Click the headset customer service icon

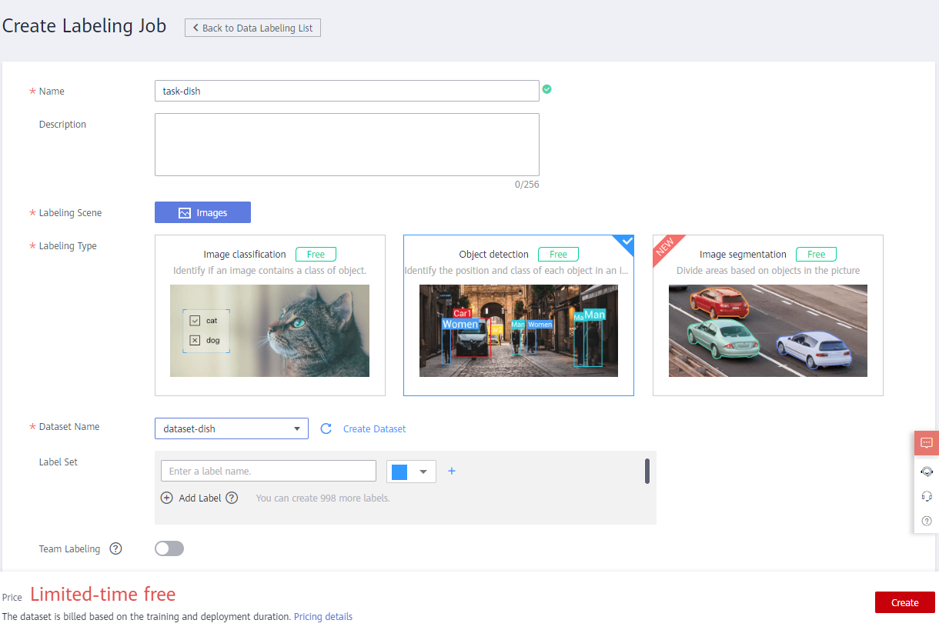[927, 496]
